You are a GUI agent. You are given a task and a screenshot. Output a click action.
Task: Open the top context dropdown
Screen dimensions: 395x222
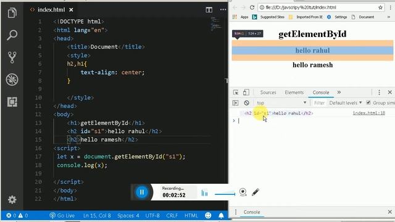click(x=281, y=103)
